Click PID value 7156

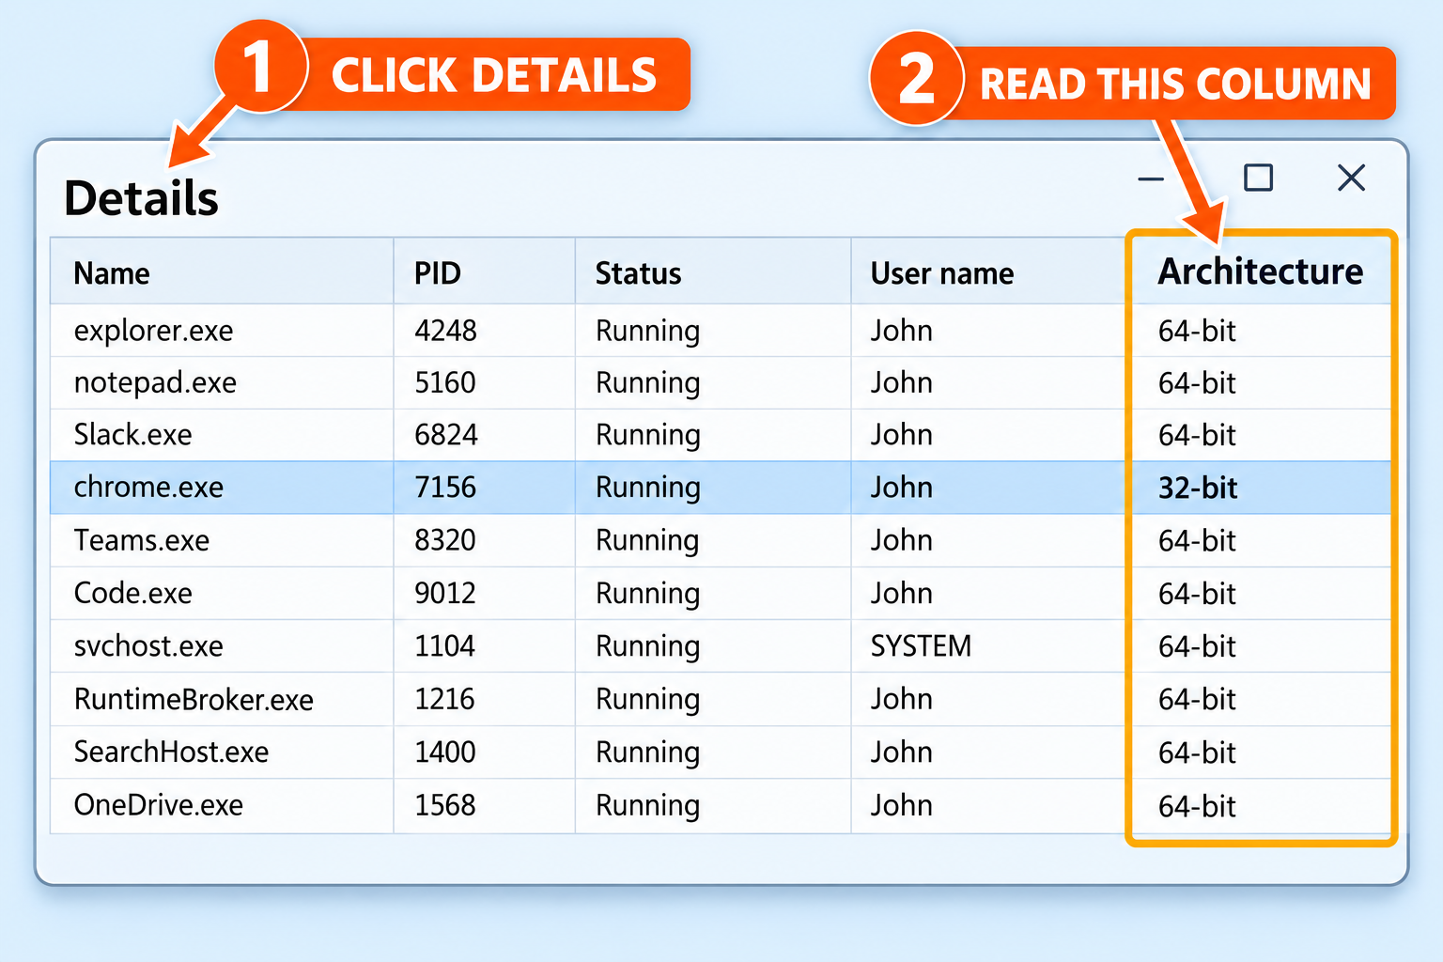445,488
